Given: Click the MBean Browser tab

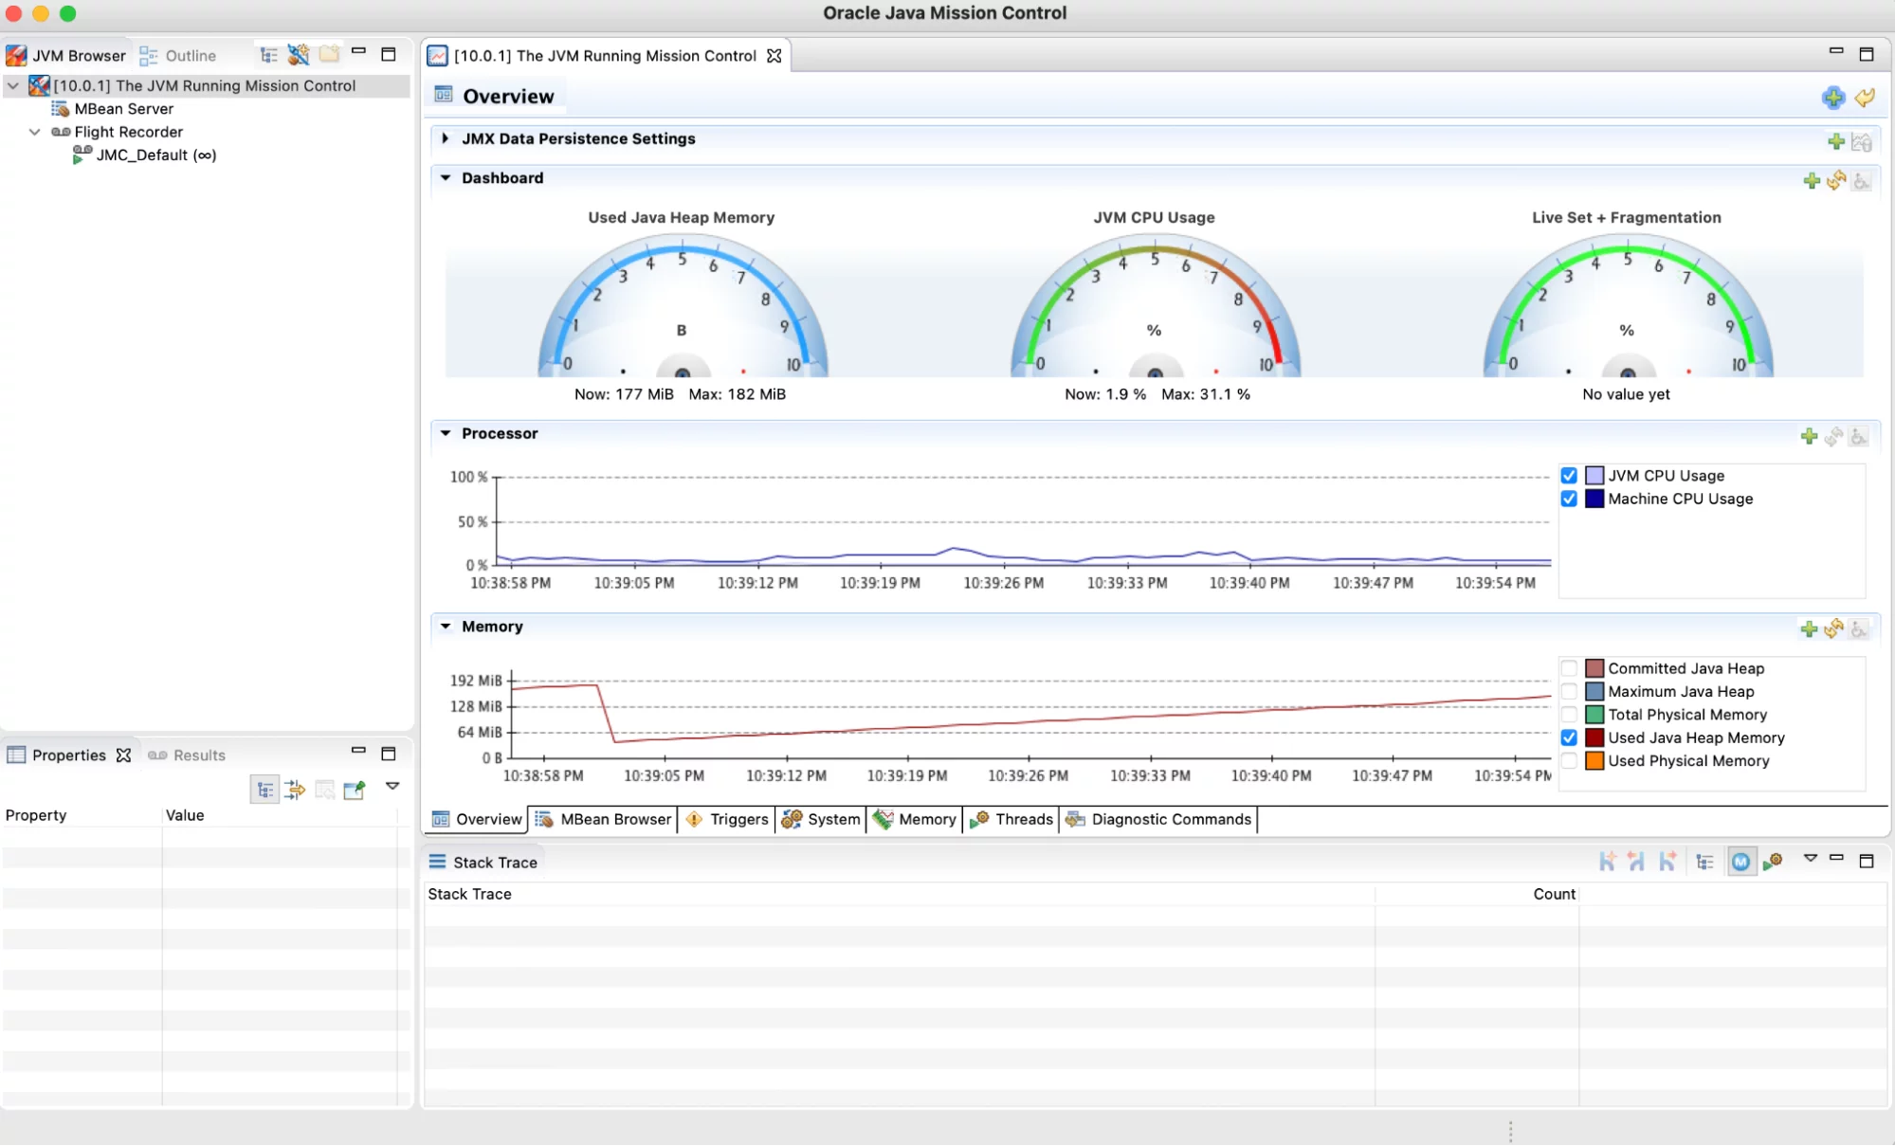Looking at the screenshot, I should click(x=614, y=819).
